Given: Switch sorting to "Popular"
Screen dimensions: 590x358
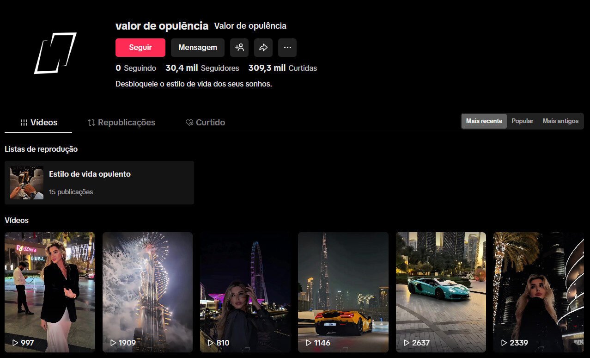Looking at the screenshot, I should (522, 121).
